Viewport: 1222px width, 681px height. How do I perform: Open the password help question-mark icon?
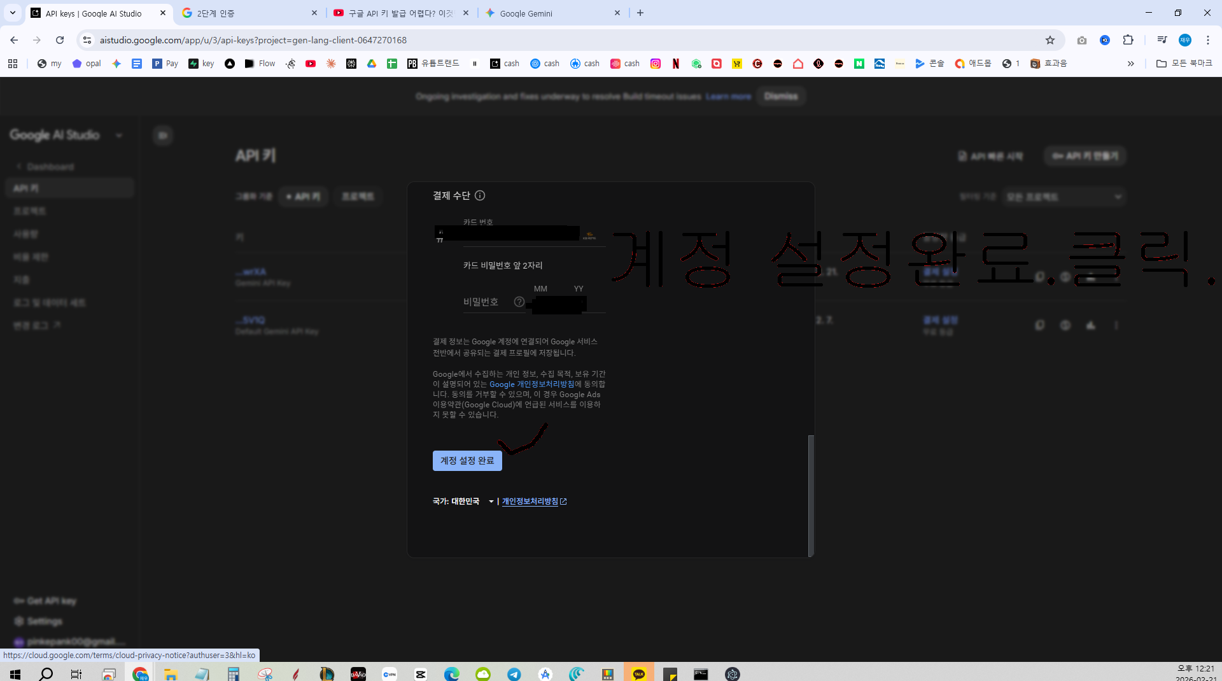click(x=519, y=302)
